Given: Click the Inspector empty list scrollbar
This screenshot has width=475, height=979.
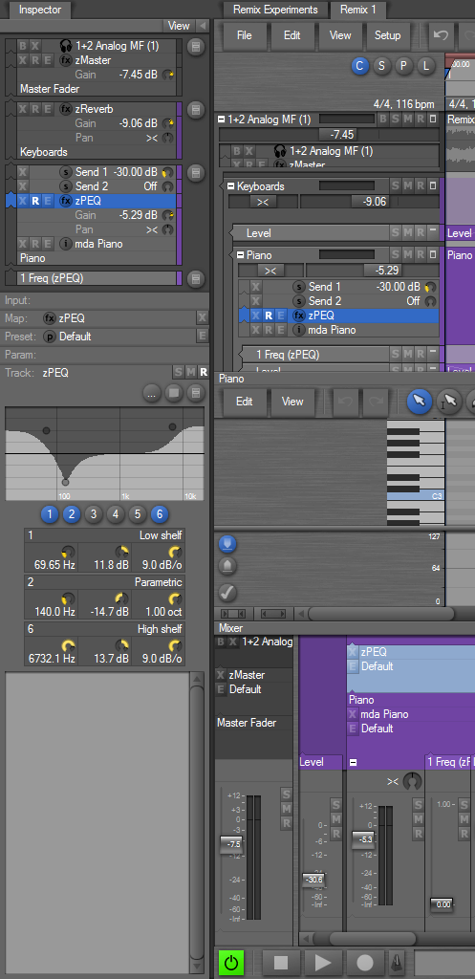Looking at the screenshot, I should (196, 824).
